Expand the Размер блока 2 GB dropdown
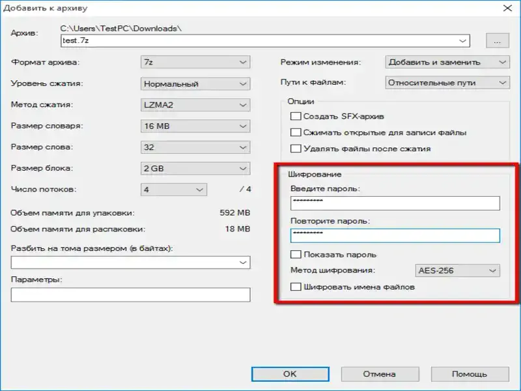 pyautogui.click(x=195, y=169)
